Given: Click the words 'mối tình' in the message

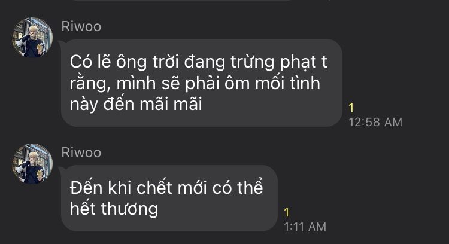Looking at the screenshot, I should (x=287, y=83).
